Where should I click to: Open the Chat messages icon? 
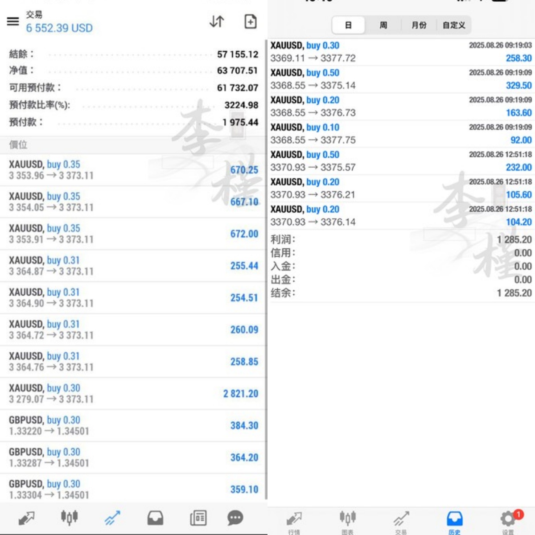(235, 518)
